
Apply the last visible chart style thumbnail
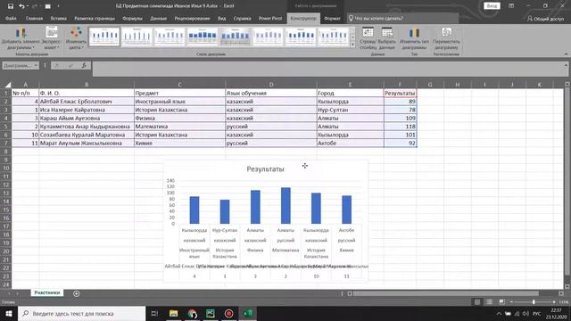[x=333, y=37]
